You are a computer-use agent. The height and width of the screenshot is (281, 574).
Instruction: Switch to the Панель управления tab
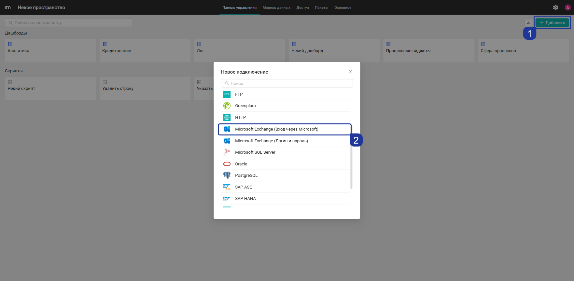240,7
